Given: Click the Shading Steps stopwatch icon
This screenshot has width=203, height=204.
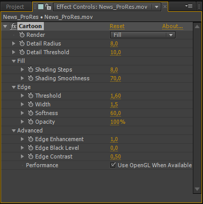Looking at the screenshot, I should tap(31, 70).
